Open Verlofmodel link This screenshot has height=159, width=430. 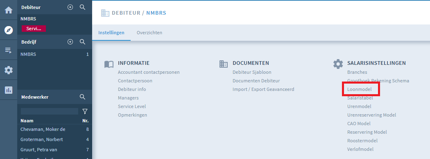tap(360, 149)
